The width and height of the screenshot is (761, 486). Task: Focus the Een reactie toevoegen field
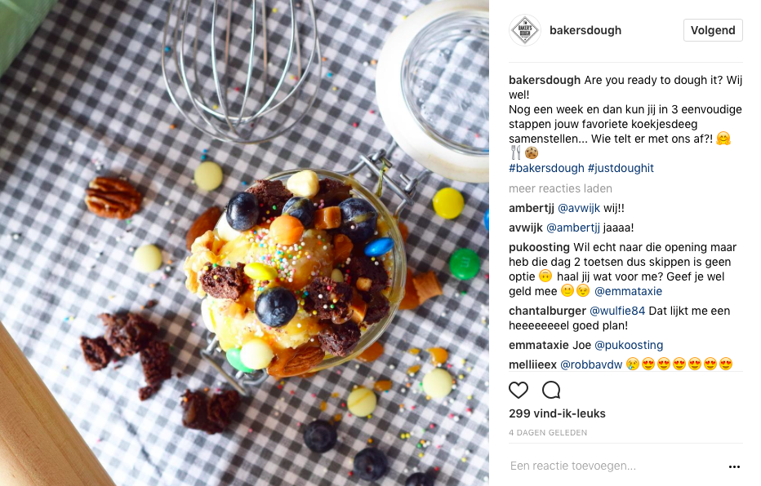point(616,466)
